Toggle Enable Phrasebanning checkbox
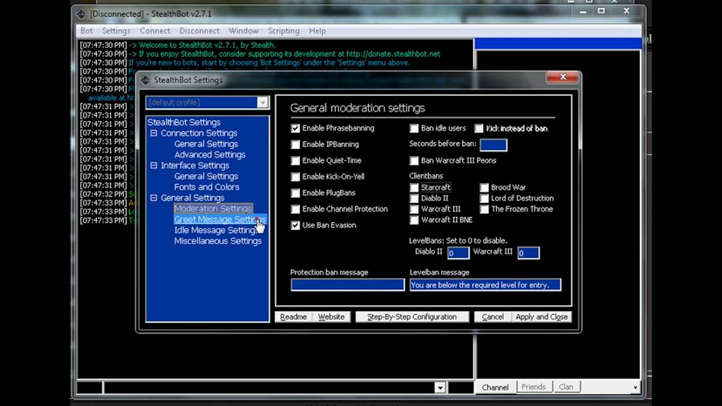 point(296,128)
